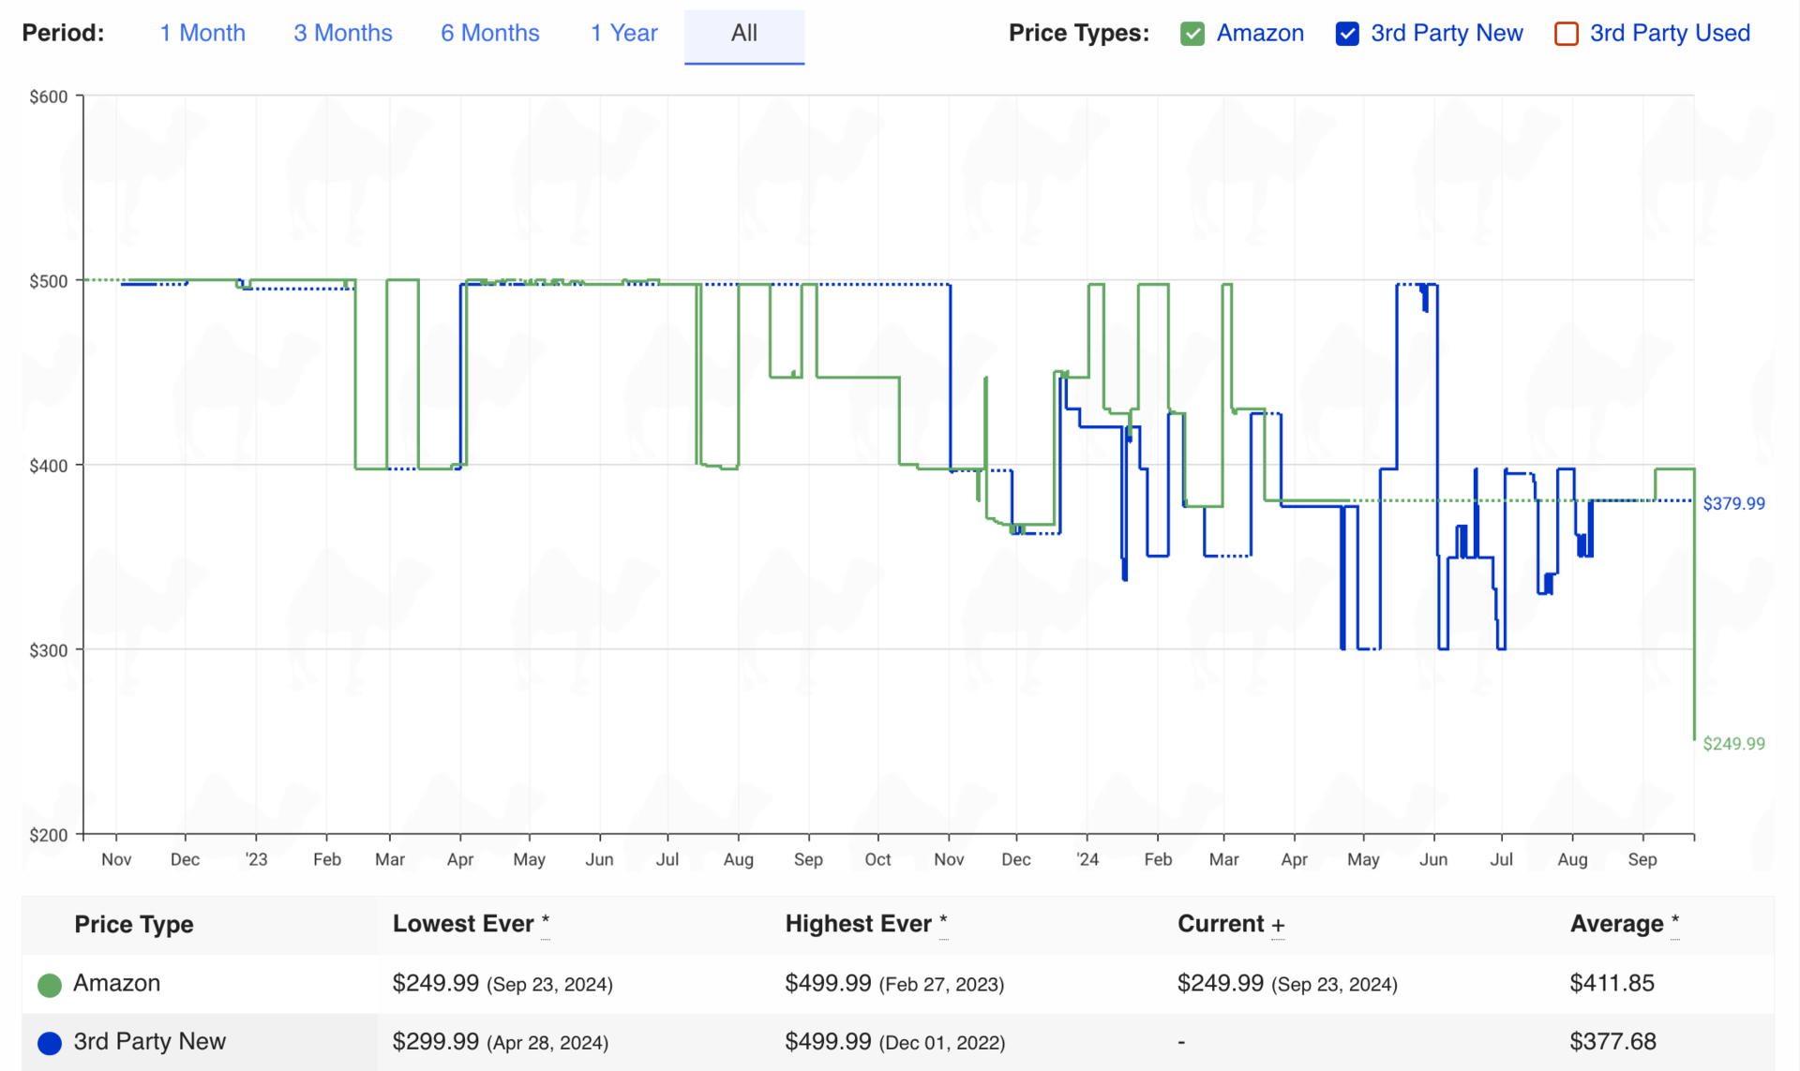Click the Lowest Ever asterisk footnote
Screen dimensions: 1800x1071
(545, 922)
